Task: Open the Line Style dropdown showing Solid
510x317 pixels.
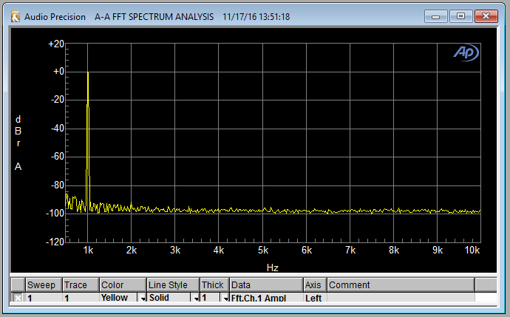Action: tap(195, 298)
